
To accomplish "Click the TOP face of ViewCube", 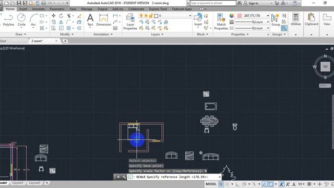I will point(325,67).
